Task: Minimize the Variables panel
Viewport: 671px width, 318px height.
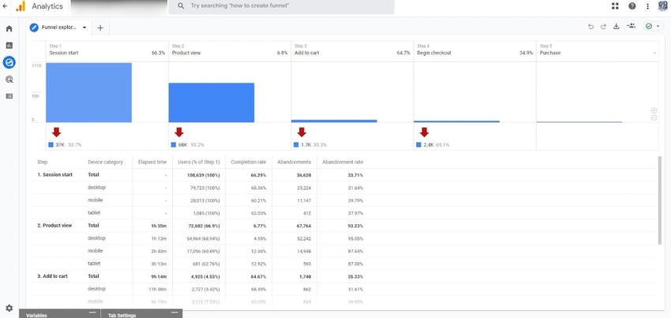Action: (92, 313)
